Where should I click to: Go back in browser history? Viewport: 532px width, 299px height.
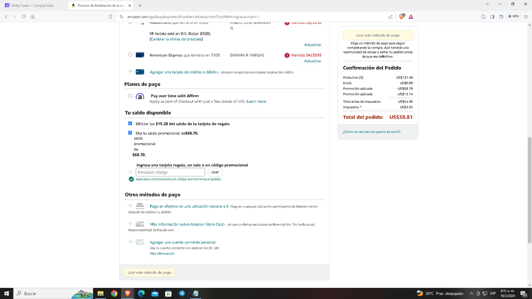6,17
